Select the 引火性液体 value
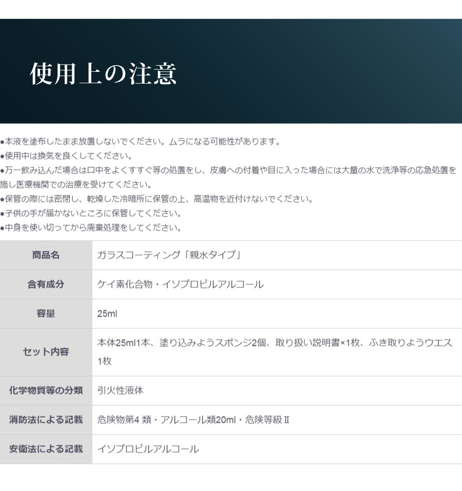This screenshot has width=462, height=491. pos(120,390)
